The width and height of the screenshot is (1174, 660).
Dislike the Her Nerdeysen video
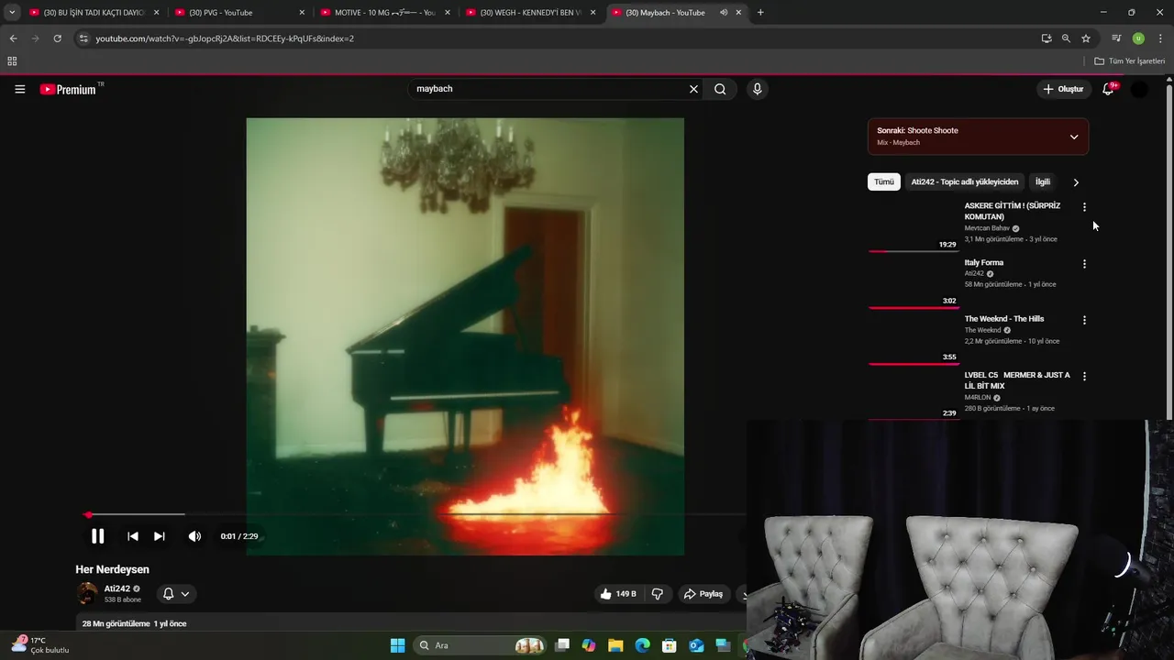(x=658, y=594)
